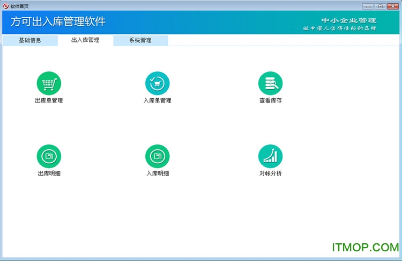Click the red app logo in title bar
This screenshot has height=261, width=402.
(x=6, y=6)
